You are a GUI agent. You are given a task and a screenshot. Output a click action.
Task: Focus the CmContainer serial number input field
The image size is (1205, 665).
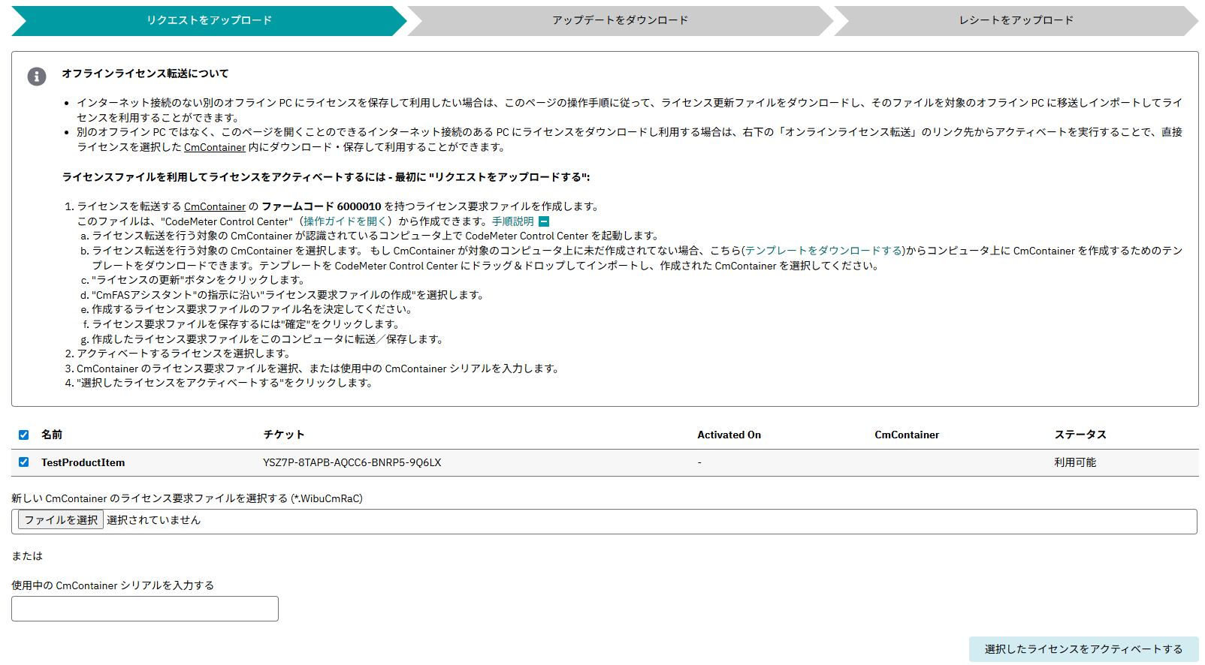click(x=145, y=609)
